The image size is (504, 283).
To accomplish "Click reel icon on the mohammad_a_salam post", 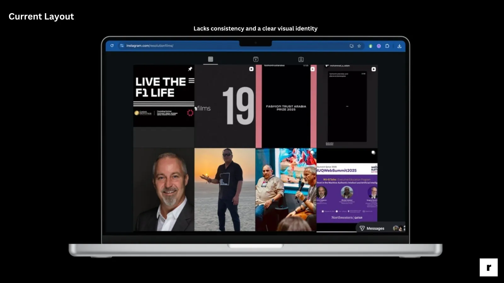I will tap(374, 69).
